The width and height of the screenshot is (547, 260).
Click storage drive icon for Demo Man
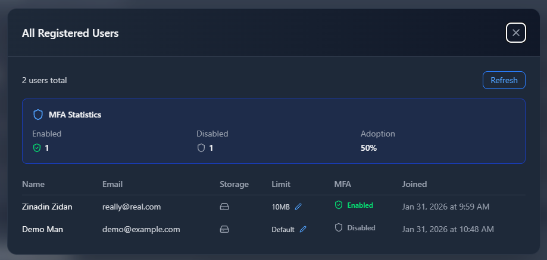pos(224,229)
